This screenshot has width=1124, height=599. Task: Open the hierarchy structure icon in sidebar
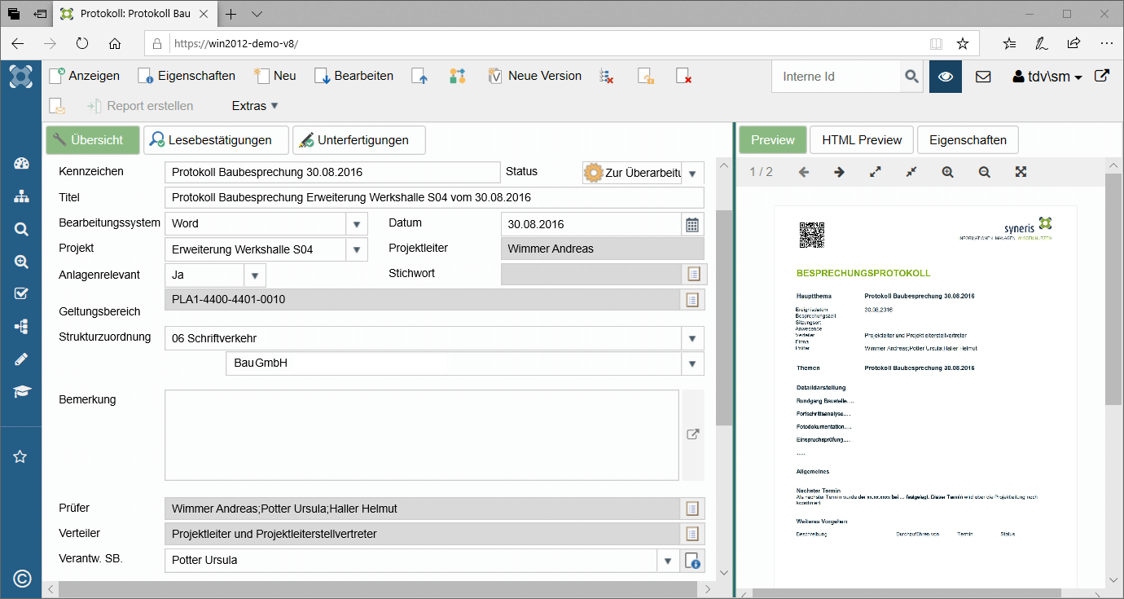click(x=21, y=196)
